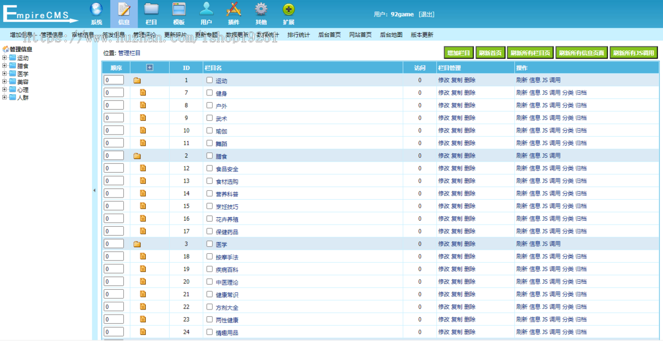
Task: Open the 栏目 folder icon
Action: 151,9
